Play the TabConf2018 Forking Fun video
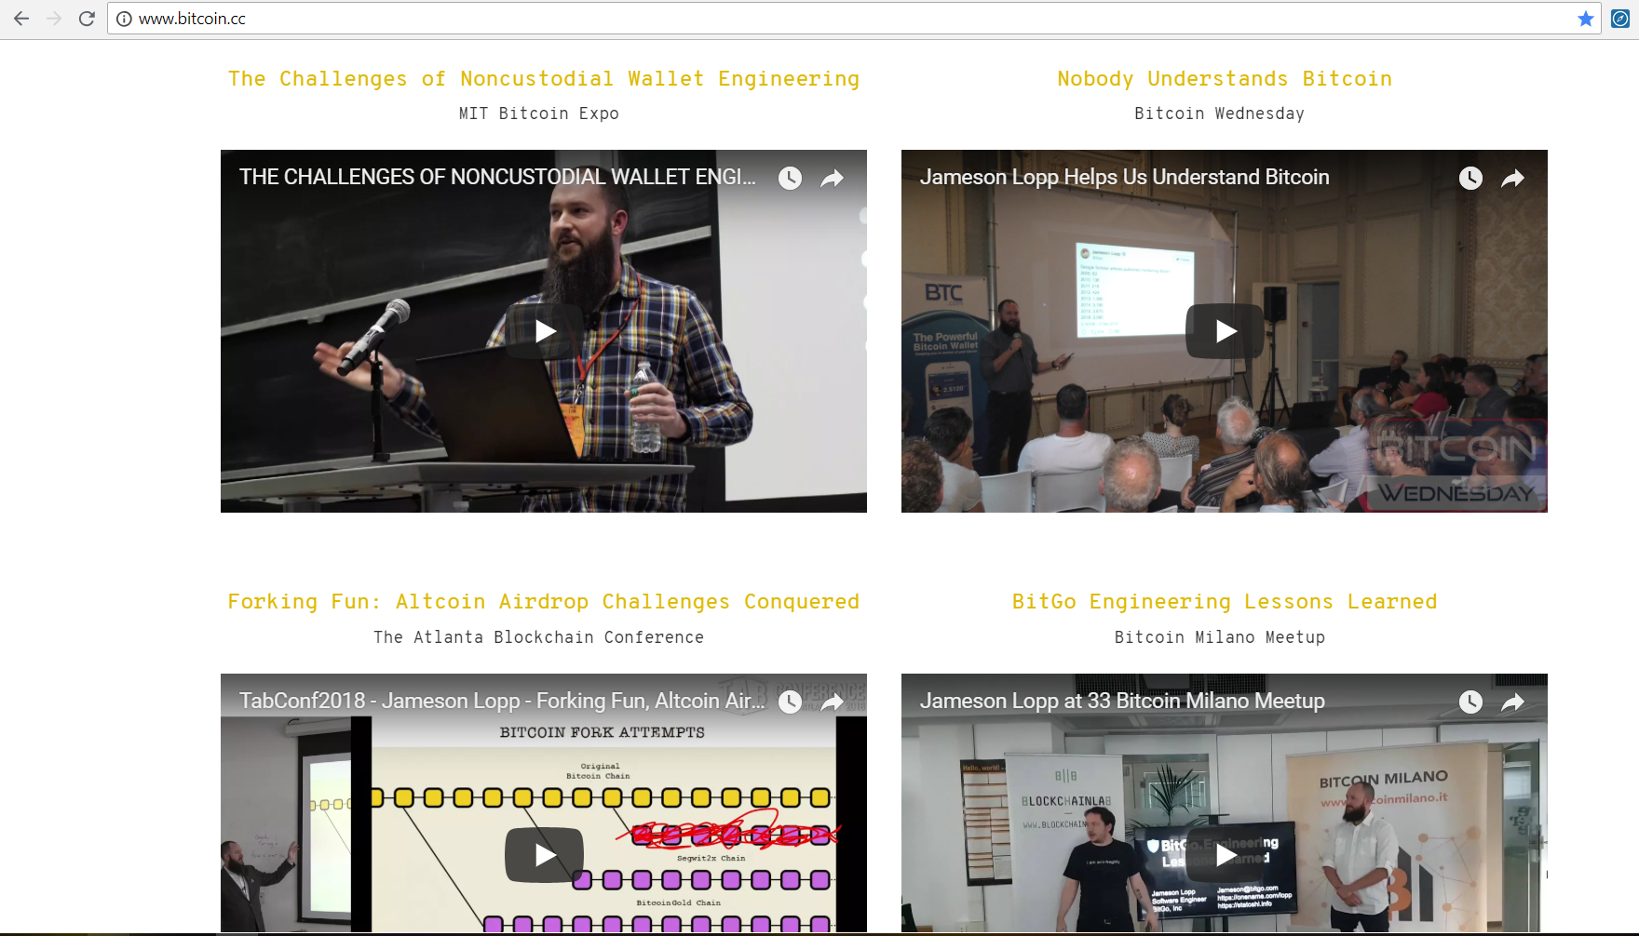1639x936 pixels. pos(545,855)
